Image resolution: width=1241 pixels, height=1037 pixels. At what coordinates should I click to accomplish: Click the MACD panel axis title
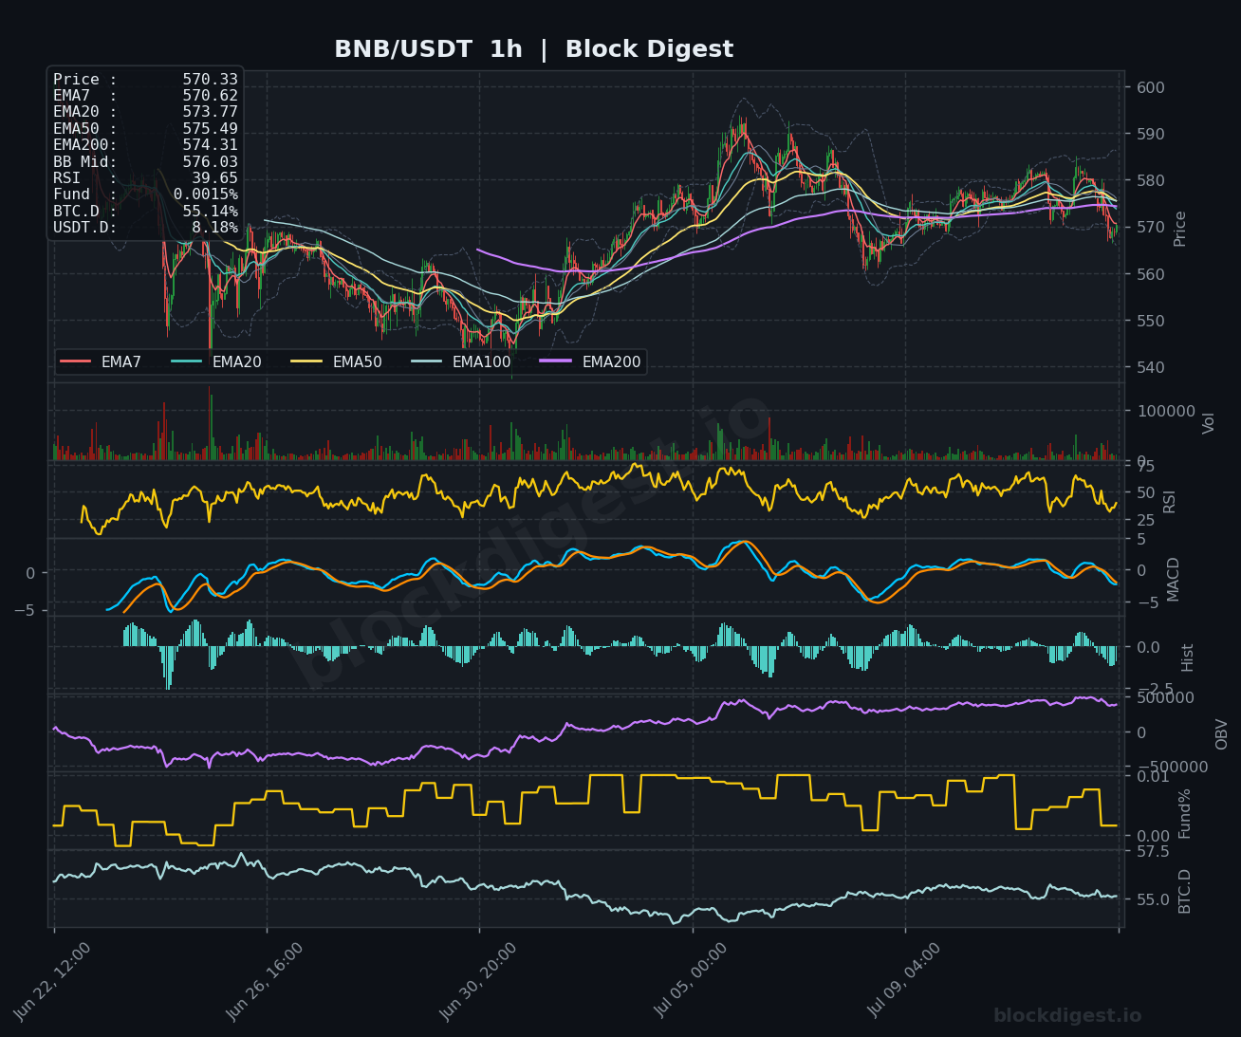click(x=1174, y=579)
